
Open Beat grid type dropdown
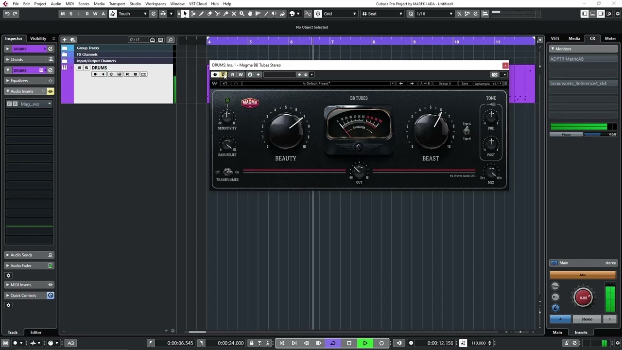[382, 14]
